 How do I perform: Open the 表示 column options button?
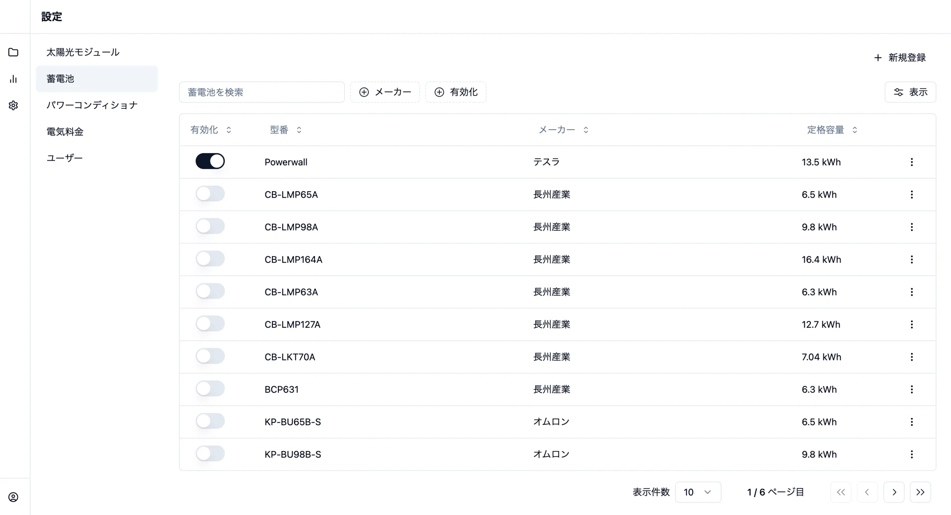(x=910, y=92)
